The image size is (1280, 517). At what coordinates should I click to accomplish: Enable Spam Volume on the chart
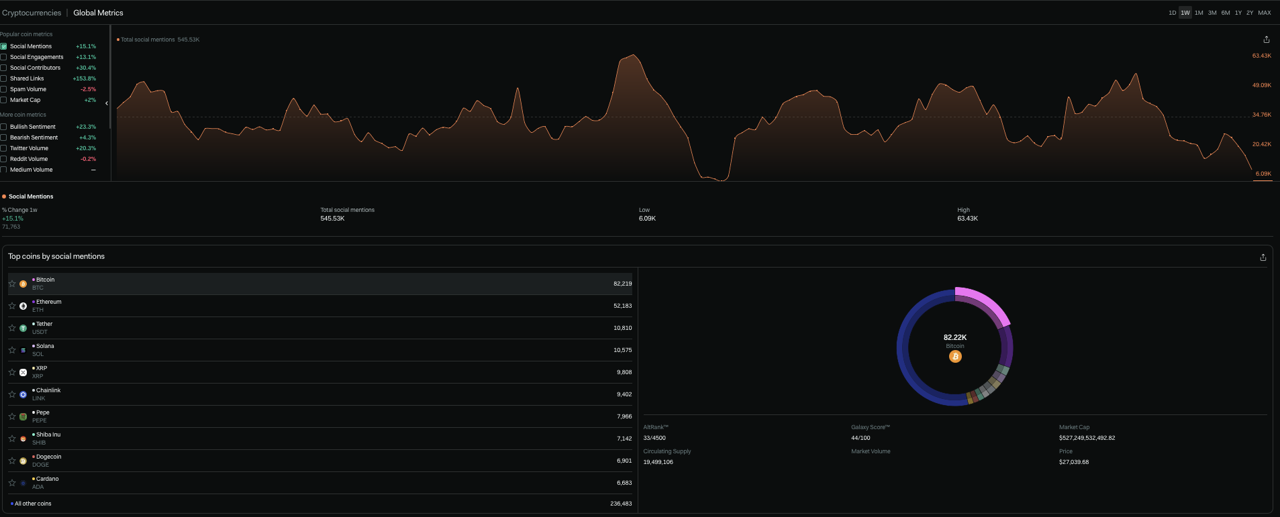3,89
